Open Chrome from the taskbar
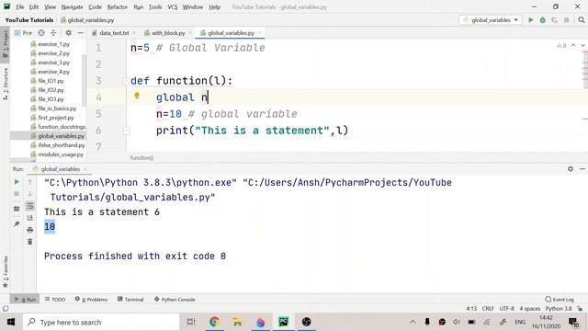 [x=214, y=322]
